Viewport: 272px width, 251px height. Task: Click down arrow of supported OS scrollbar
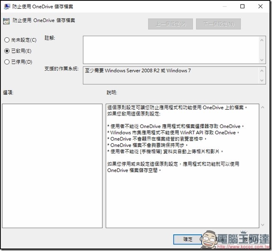[262, 81]
